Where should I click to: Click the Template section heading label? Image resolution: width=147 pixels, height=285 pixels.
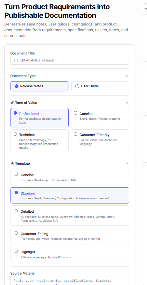(x=22, y=164)
